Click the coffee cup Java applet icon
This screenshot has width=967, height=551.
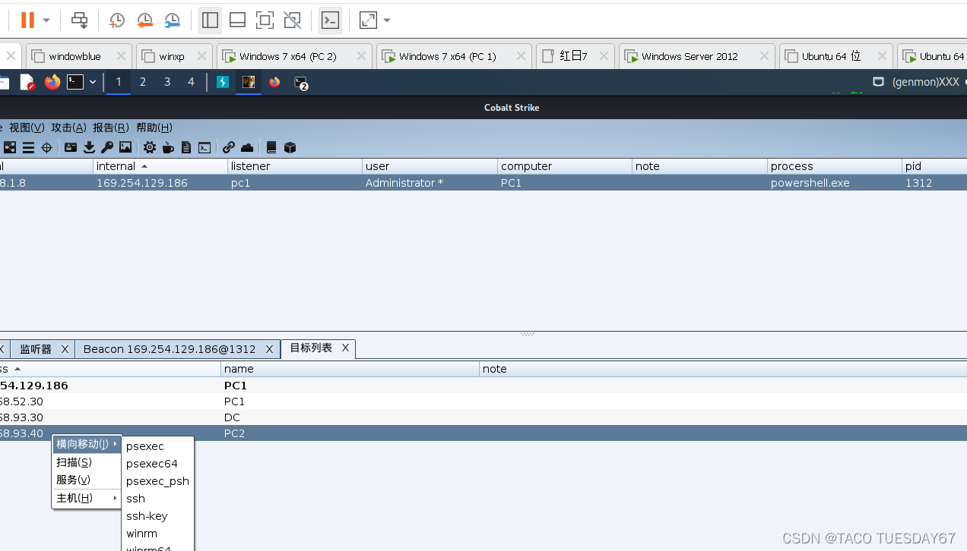168,147
